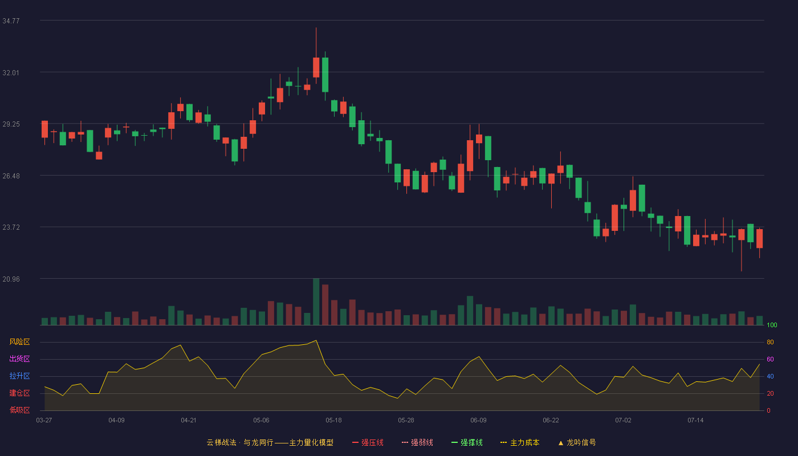This screenshot has height=456, width=798.
Task: Click the 07-14 date axis label
Action: click(x=695, y=420)
